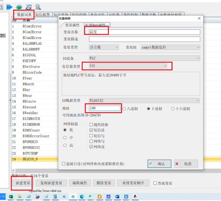
Task: Select the $CPUTEMP row in variable list
Action: (x=35, y=153)
